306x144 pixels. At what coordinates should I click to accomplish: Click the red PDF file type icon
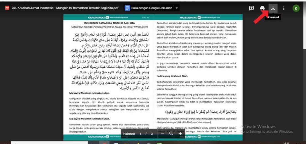(7, 8)
